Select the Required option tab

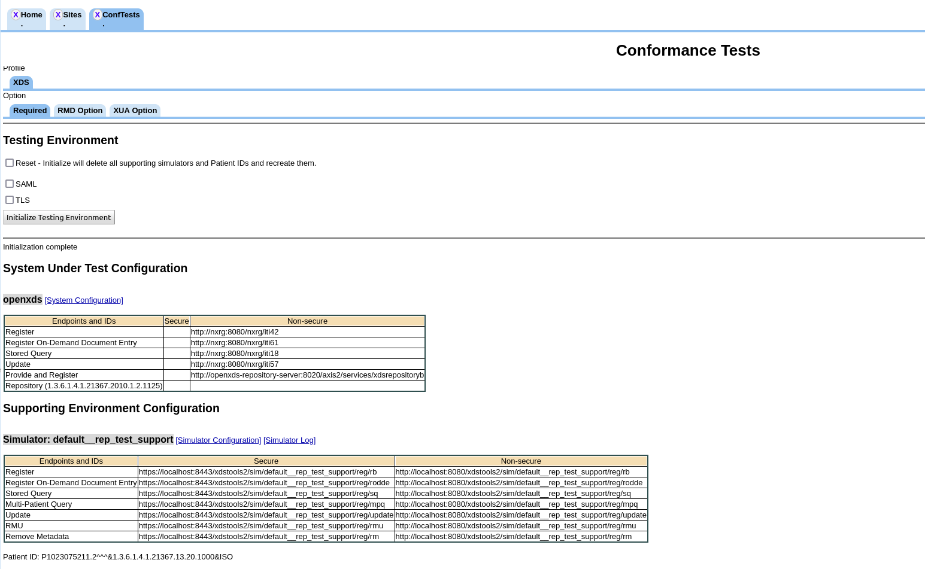click(x=30, y=111)
